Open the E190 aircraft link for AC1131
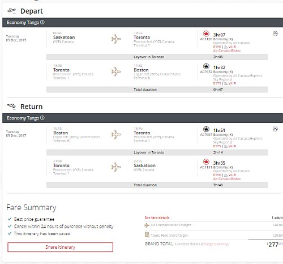Image resolution: width=283 pixels, height=264 pixels. coord(217,175)
